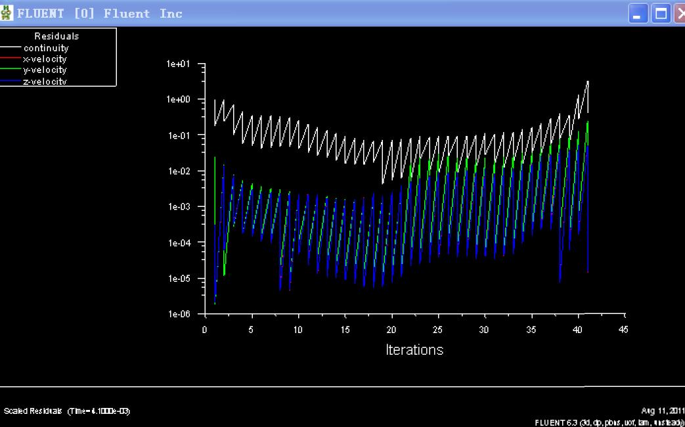Image resolution: width=685 pixels, height=427 pixels.
Task: Click the Fluent application icon in title bar
Action: 8,13
